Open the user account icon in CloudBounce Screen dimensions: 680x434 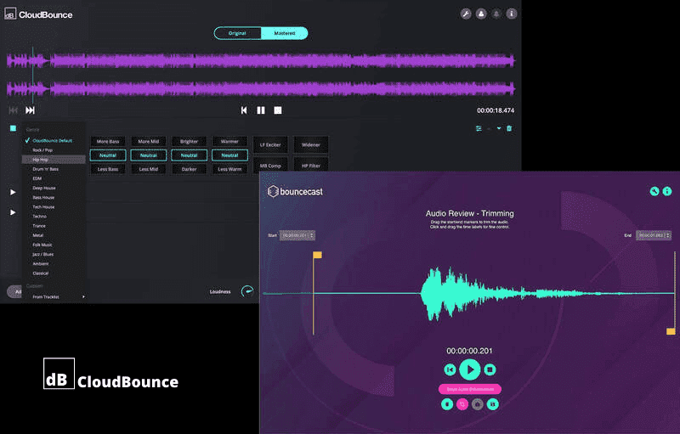click(x=481, y=14)
